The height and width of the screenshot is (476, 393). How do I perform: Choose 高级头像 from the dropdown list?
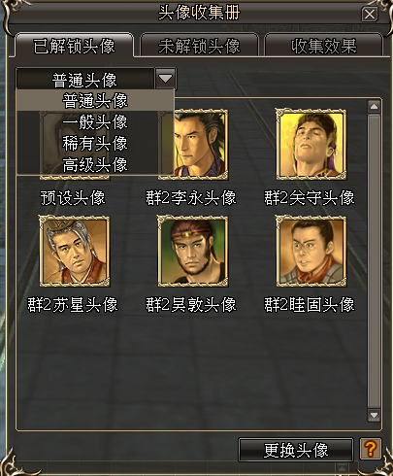[x=95, y=165]
